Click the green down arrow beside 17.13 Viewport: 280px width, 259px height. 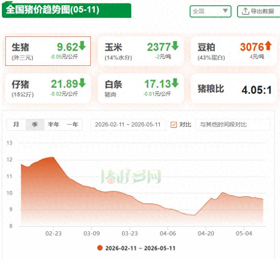pos(175,83)
